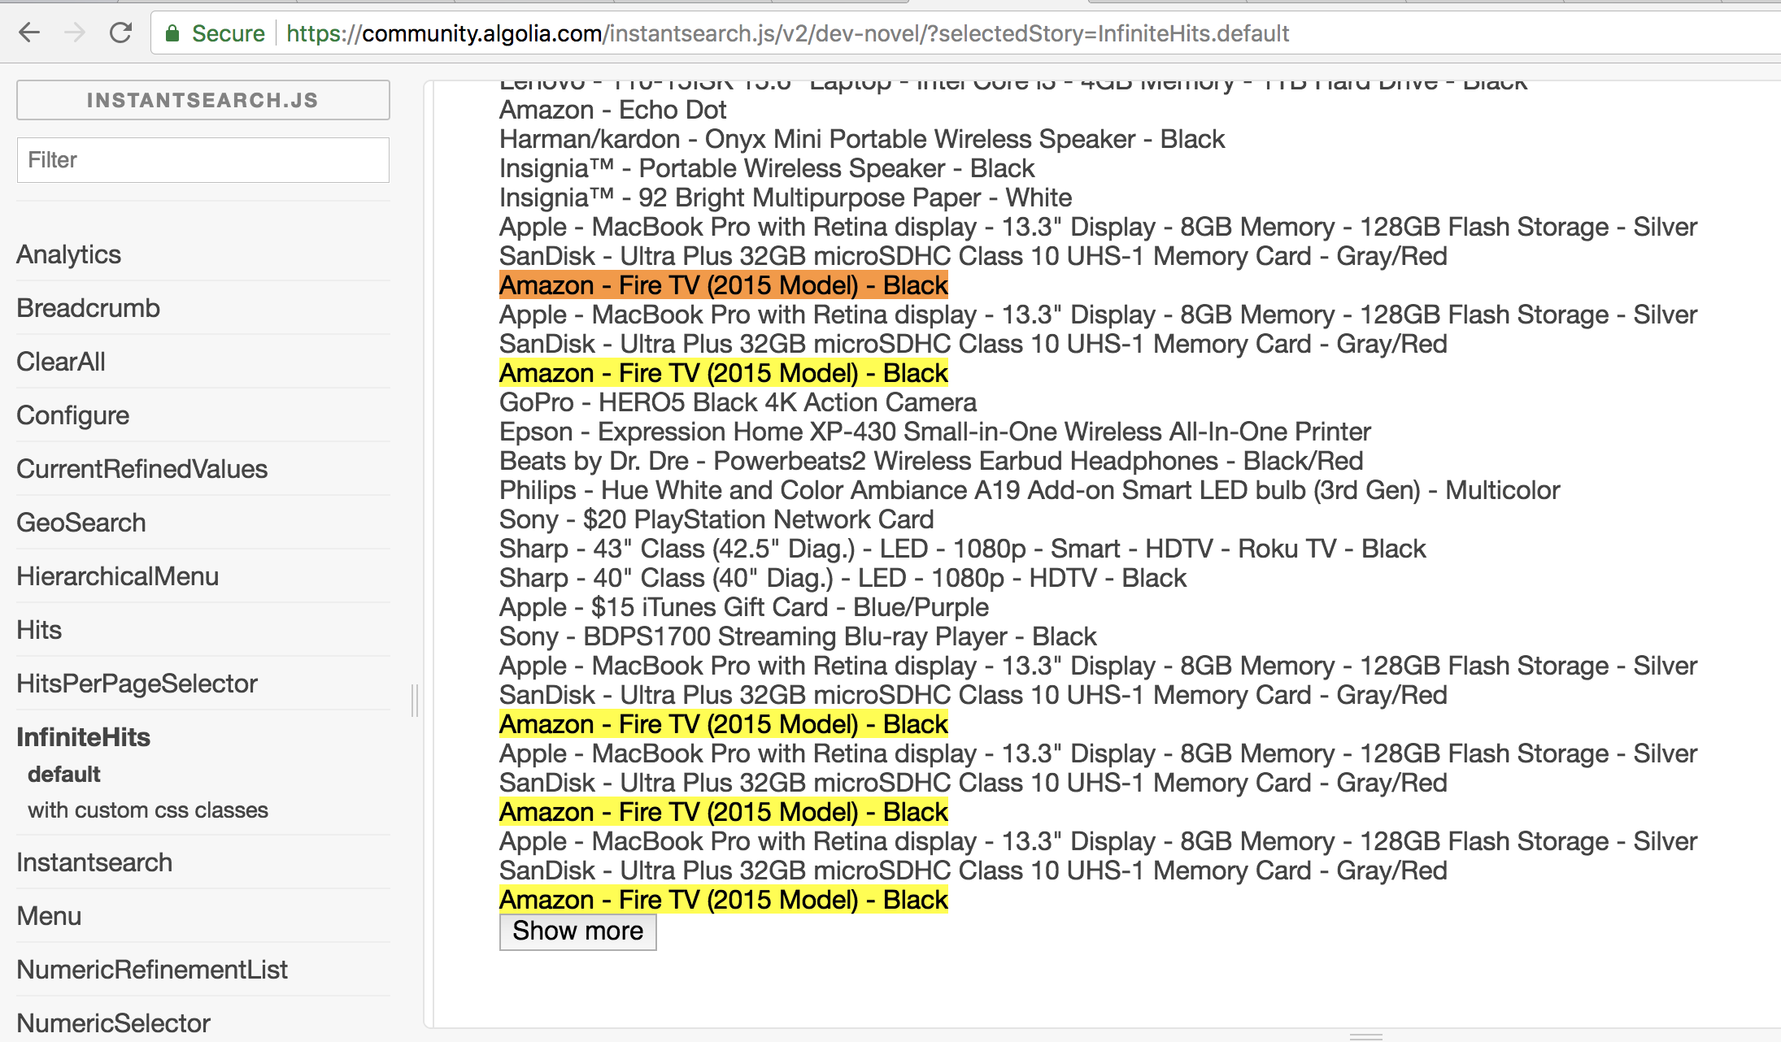
Task: Click the Show more button
Action: 578,931
